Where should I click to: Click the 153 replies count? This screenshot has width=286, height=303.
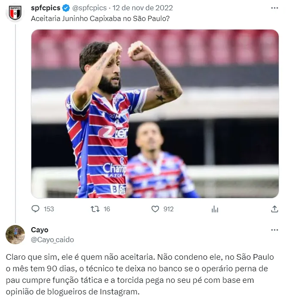(49, 209)
